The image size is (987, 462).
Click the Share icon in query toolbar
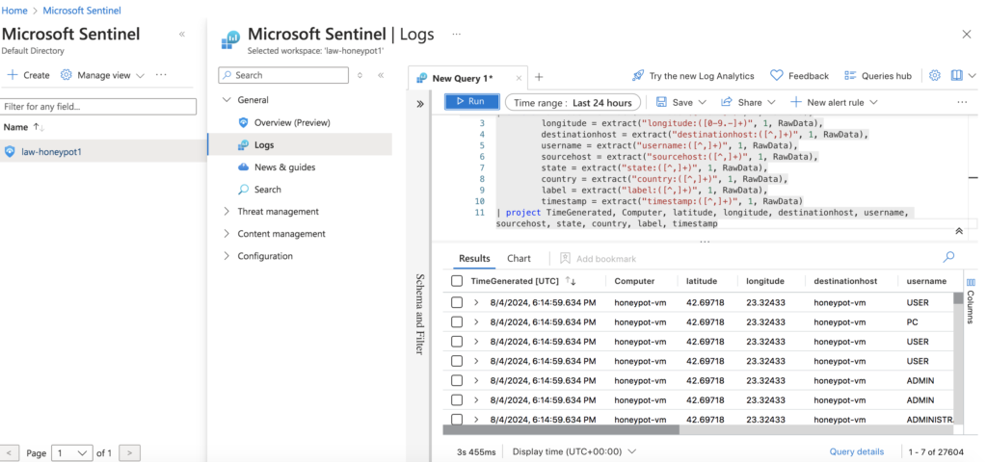[x=727, y=102]
